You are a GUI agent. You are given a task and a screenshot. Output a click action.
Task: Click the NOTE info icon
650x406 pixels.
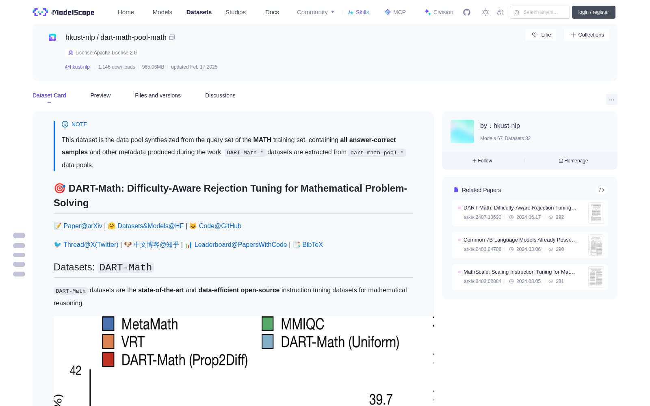pos(65,124)
